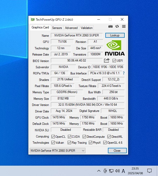The width and height of the screenshot is (158, 176).
Task: Click the Bus Interface value PCIe x16 3.0
Action: click(105, 73)
